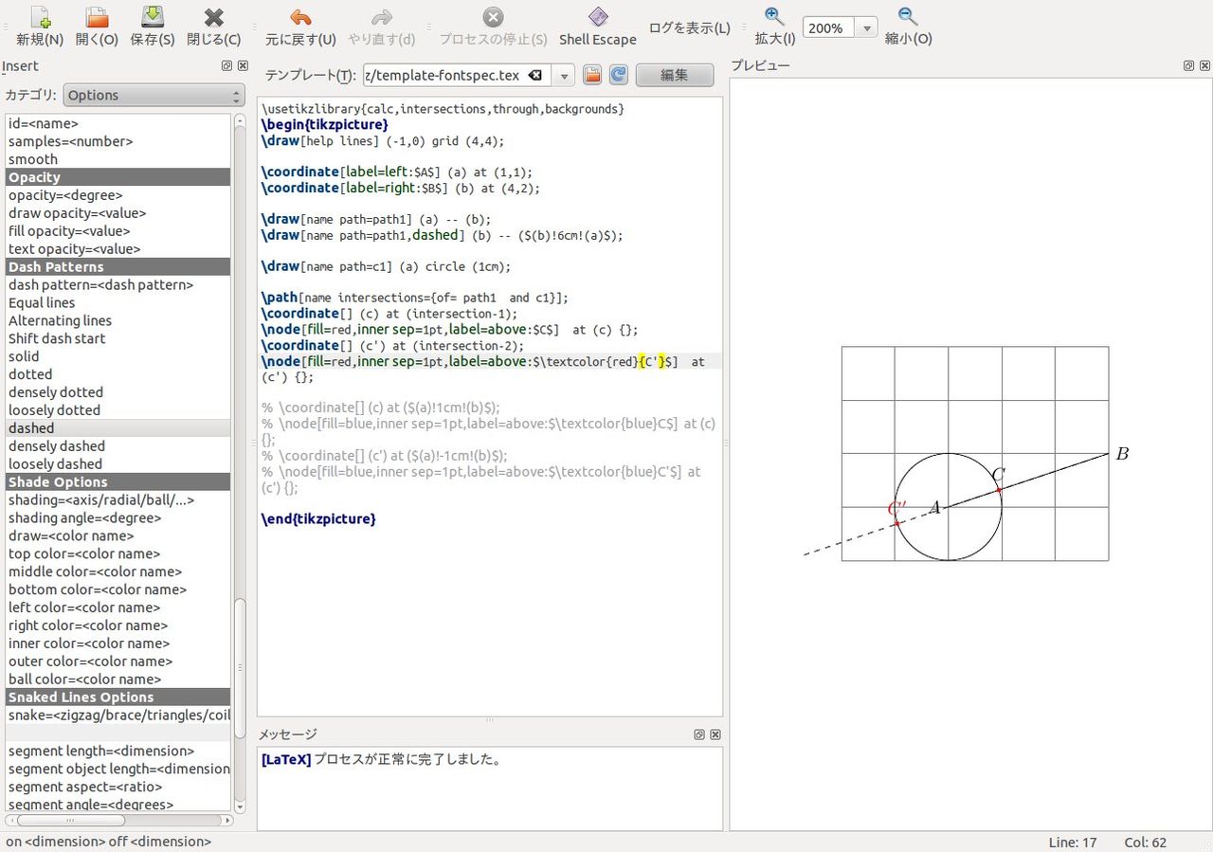This screenshot has height=852, width=1213.
Task: Open a file with 開く(O)
Action: point(97,26)
